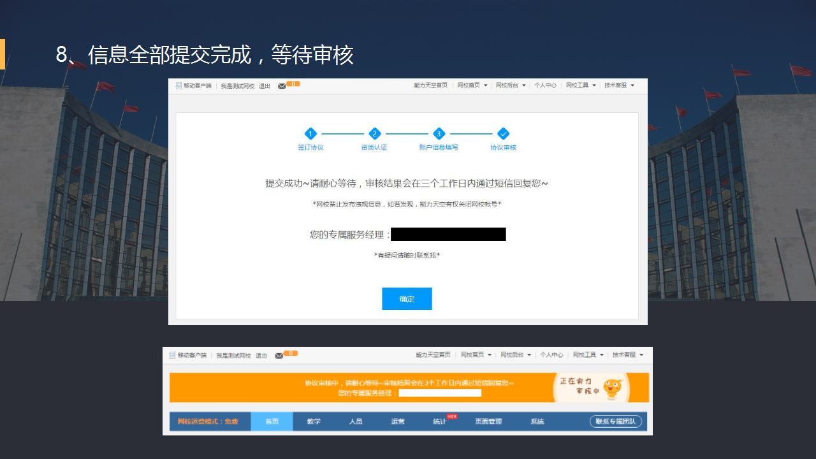This screenshot has height=459, width=816.
Task: Expand the 网校首页 dropdown in the upper window
Action: 472,85
